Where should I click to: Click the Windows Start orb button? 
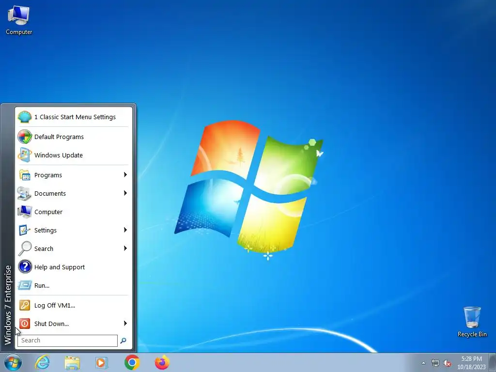pos(13,362)
